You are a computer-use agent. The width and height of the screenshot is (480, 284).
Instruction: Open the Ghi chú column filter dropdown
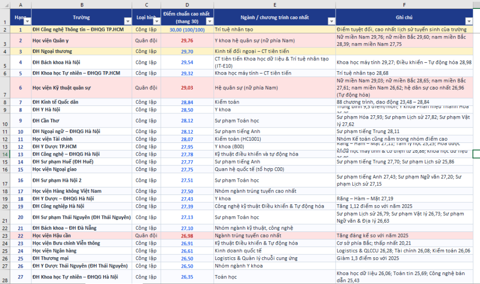(469, 21)
